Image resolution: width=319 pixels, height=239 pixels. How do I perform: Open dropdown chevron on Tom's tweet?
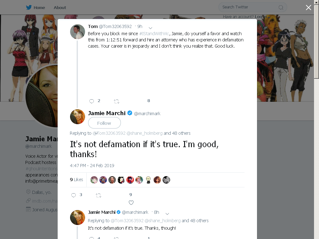click(150, 28)
